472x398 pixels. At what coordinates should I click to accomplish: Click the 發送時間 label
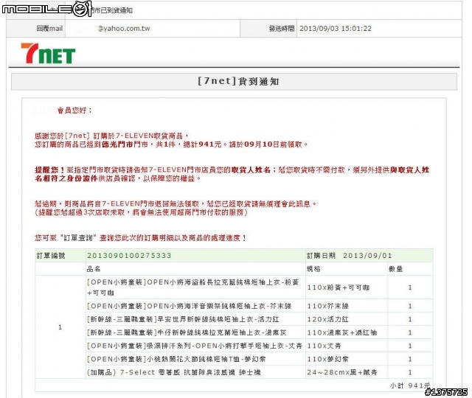pyautogui.click(x=282, y=29)
